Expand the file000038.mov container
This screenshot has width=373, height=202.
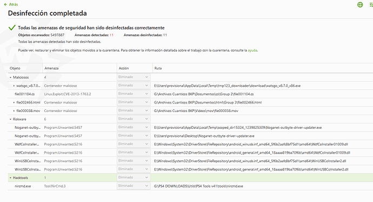point(14,111)
